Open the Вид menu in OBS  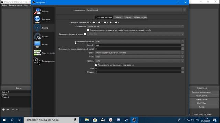point(26,5)
